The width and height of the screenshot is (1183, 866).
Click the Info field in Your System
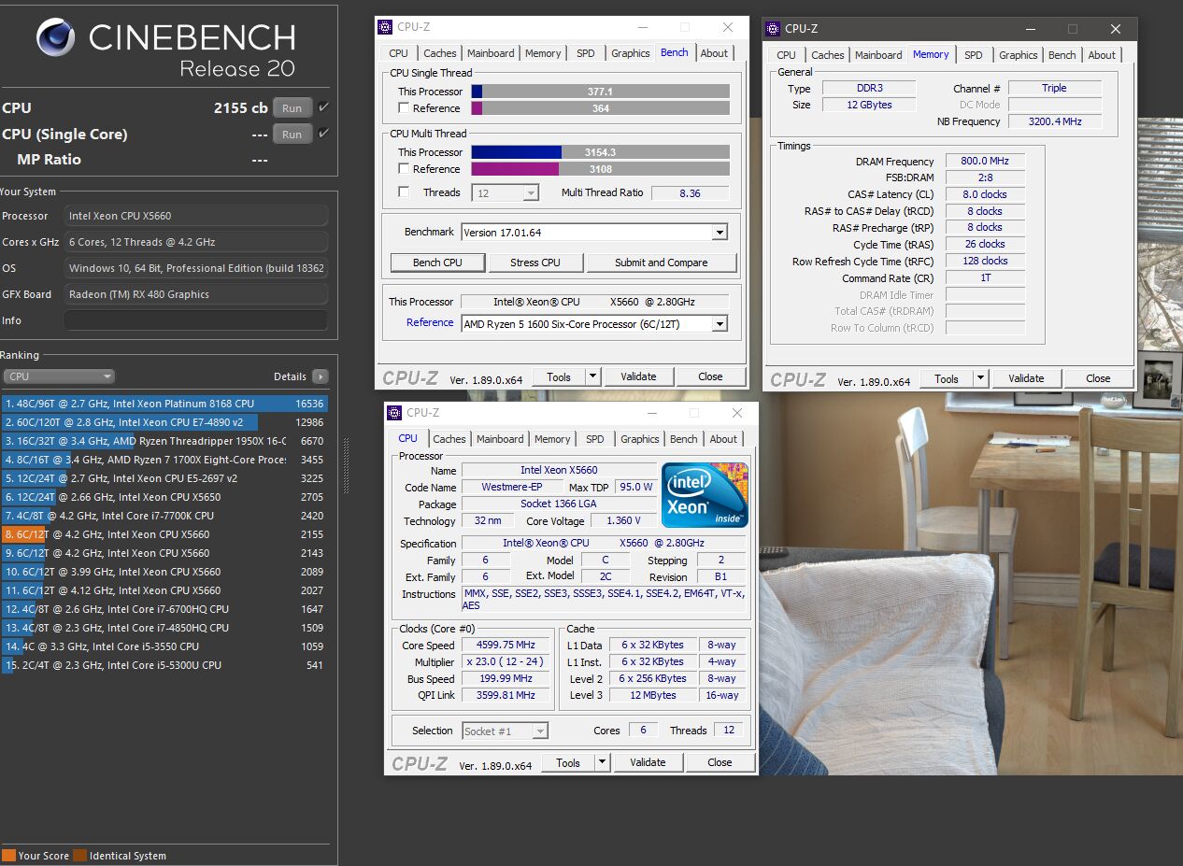pyautogui.click(x=196, y=320)
